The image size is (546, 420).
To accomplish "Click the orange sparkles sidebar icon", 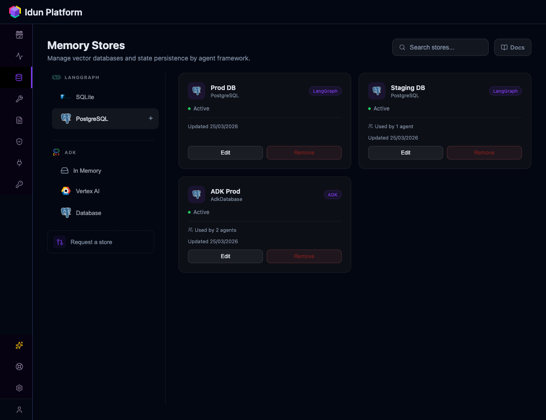I will [x=19, y=345].
